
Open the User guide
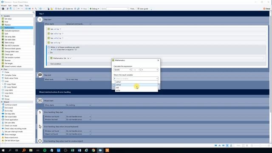tap(143, 8)
